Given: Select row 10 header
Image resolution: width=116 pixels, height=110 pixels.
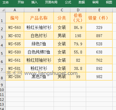Looking at the screenshot, I should 3,90.
